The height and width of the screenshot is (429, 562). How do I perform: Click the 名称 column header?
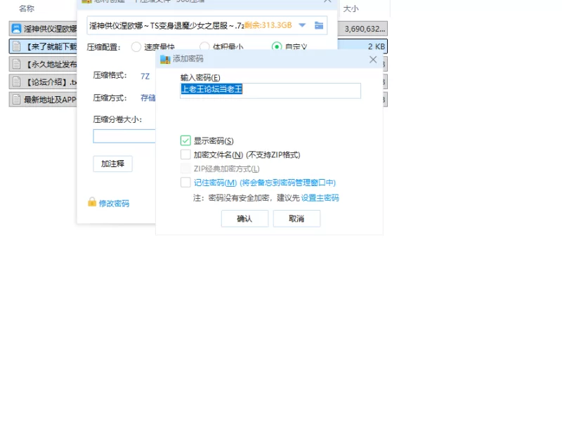click(x=27, y=8)
